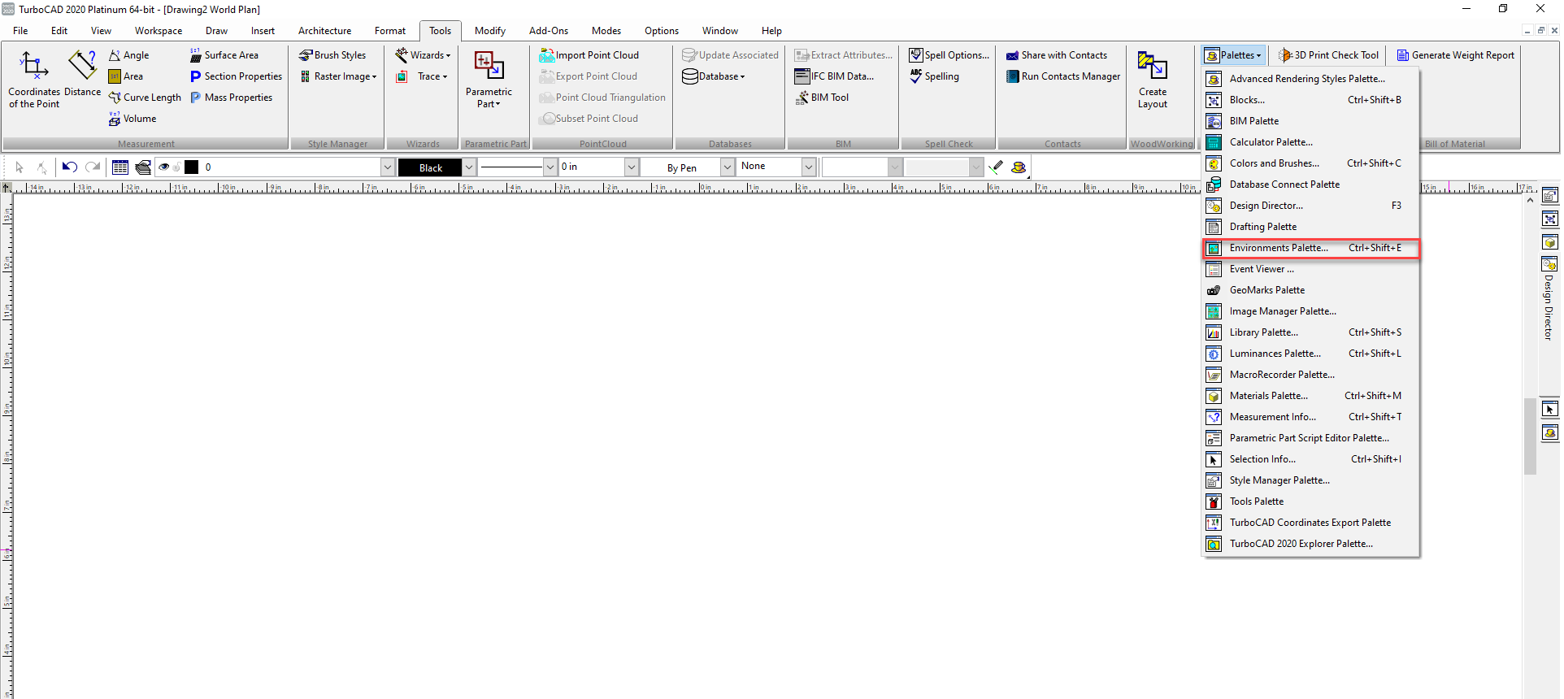
Task: Open the layer selection dropdown arrow
Action: [x=388, y=167]
